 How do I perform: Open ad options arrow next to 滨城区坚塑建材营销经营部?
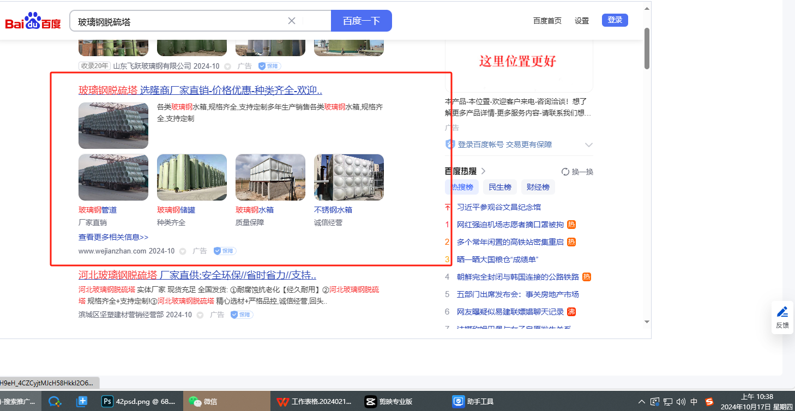pos(200,315)
